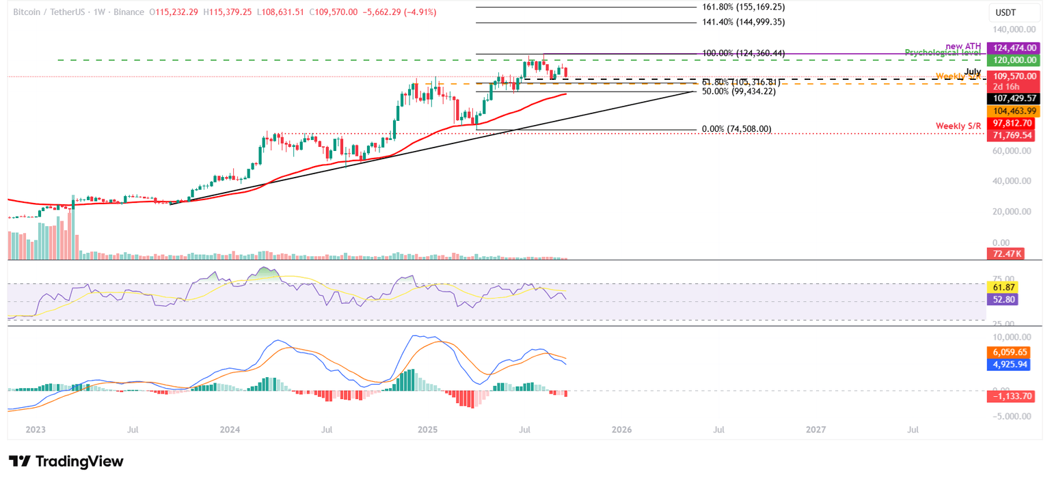Select the orange 104,463.99 price label
Image resolution: width=1050 pixels, height=483 pixels.
(1014, 111)
